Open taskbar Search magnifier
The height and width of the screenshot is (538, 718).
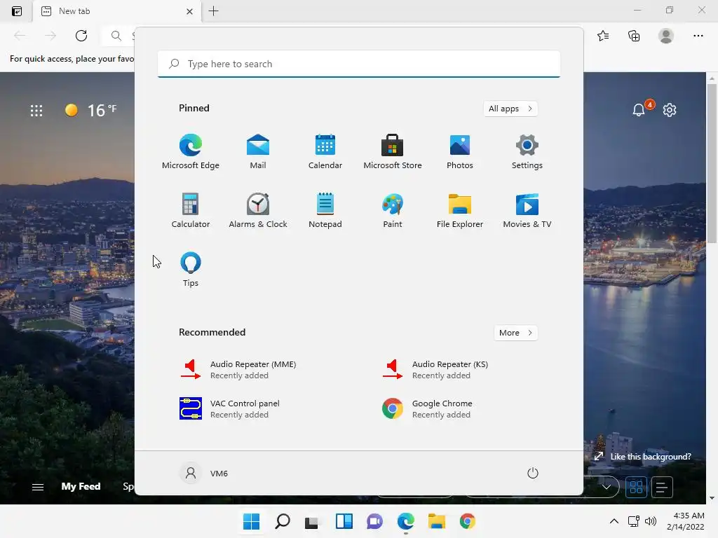coord(283,521)
